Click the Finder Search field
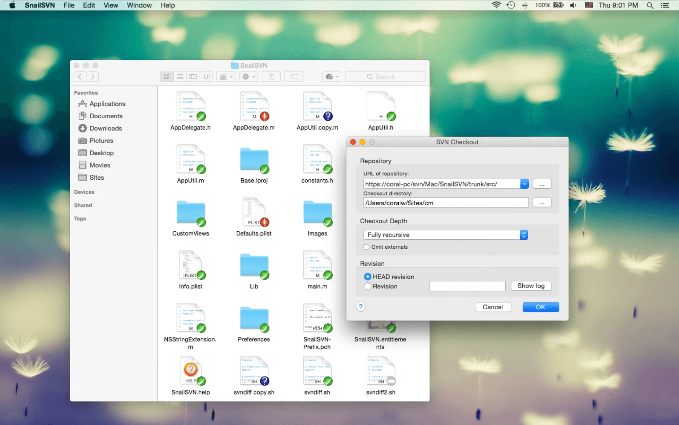 tap(385, 77)
